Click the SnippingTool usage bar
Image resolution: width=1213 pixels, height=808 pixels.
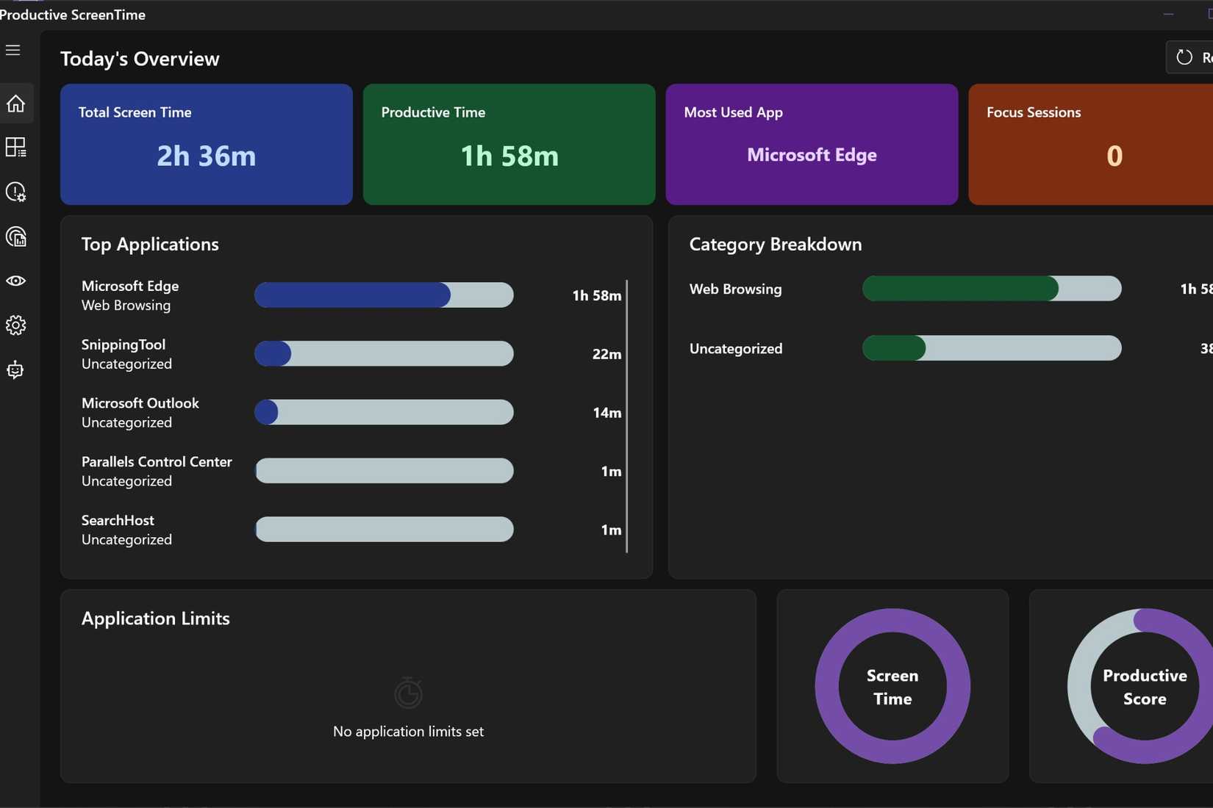click(384, 353)
